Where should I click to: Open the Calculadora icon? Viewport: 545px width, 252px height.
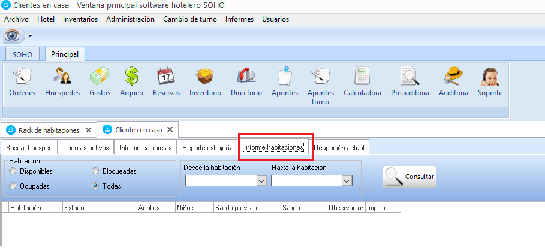pos(362,77)
